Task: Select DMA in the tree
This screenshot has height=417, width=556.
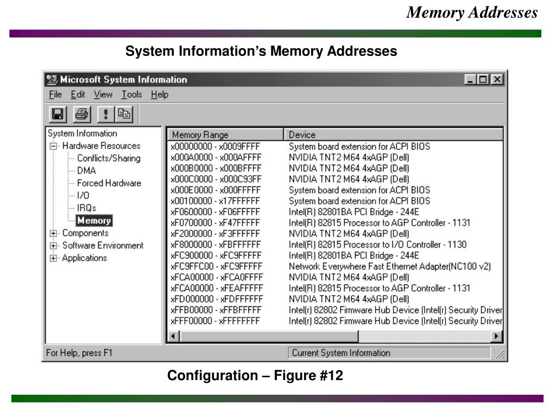Action: (x=86, y=170)
